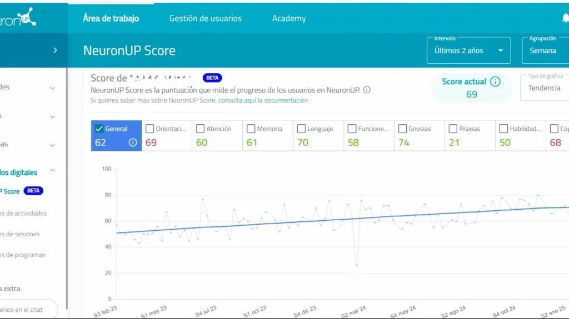Screen dimensions: 569x319
Task: Switch to Gestión de usuarios tab
Action: 206,18
